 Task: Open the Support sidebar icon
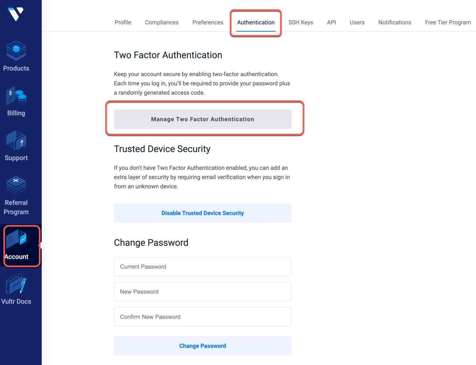pyautogui.click(x=16, y=141)
